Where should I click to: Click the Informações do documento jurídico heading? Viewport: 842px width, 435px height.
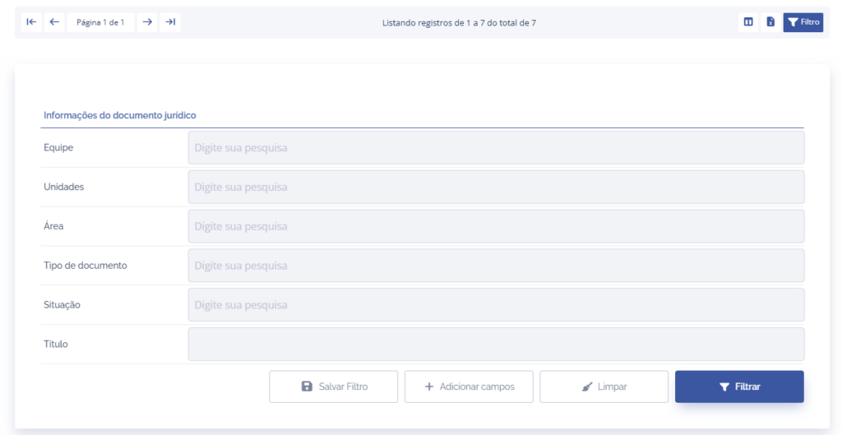[119, 115]
